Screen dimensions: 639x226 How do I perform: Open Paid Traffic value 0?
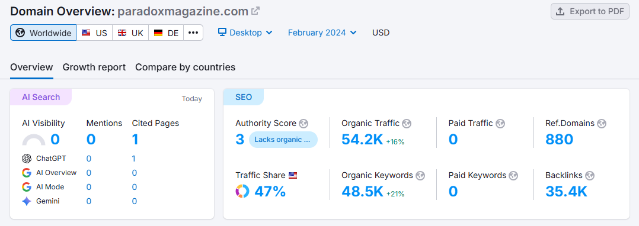click(453, 140)
